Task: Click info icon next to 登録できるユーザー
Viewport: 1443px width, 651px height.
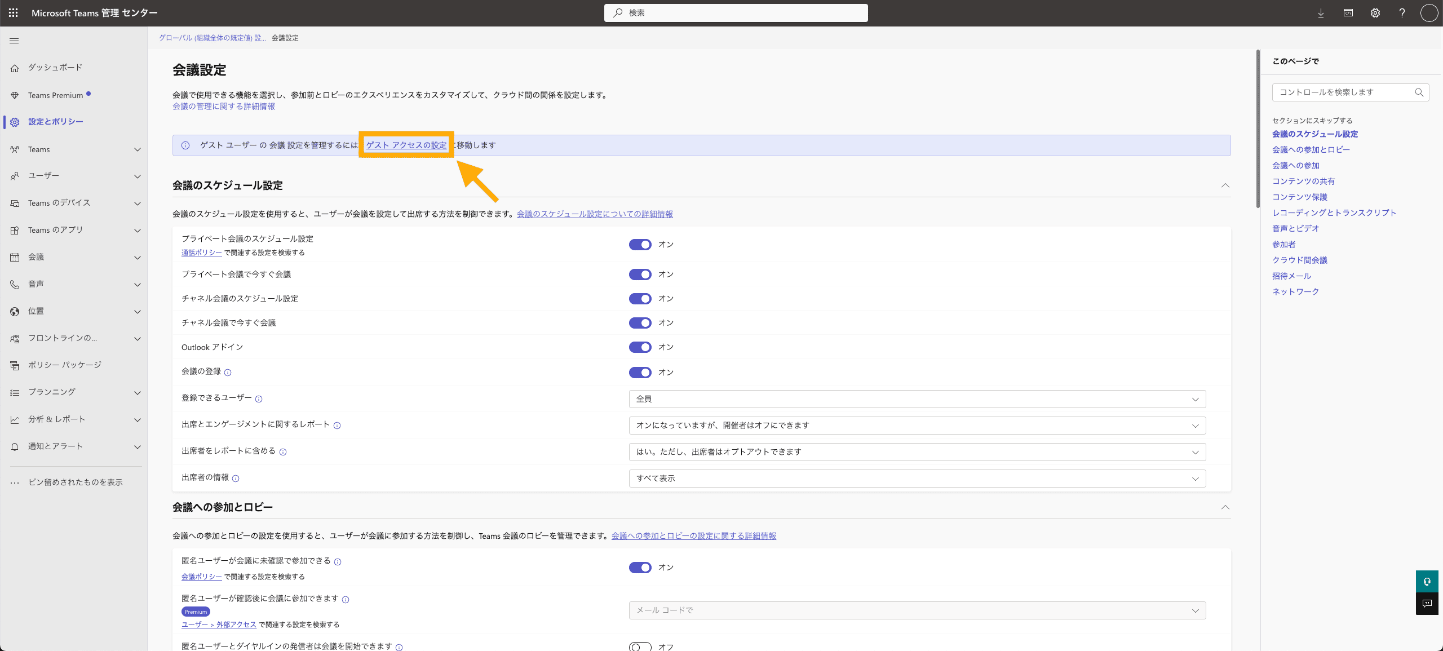Action: tap(259, 399)
